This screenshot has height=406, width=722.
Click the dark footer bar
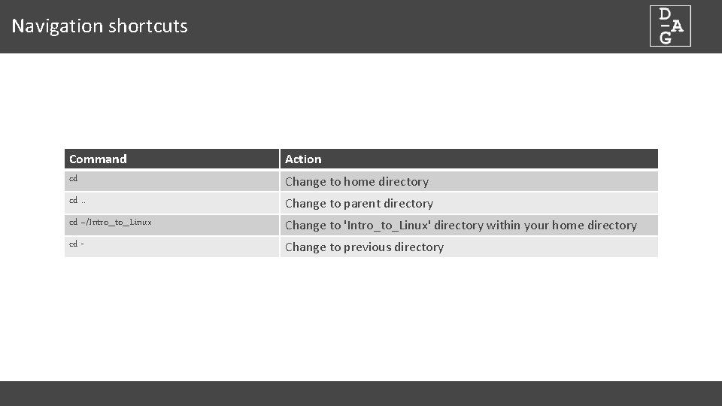(361, 393)
